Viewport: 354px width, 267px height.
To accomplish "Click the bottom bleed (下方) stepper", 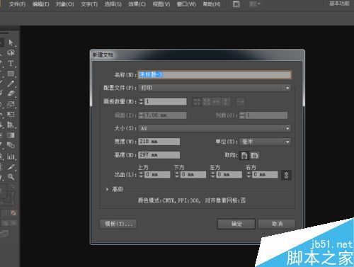I will (177, 175).
